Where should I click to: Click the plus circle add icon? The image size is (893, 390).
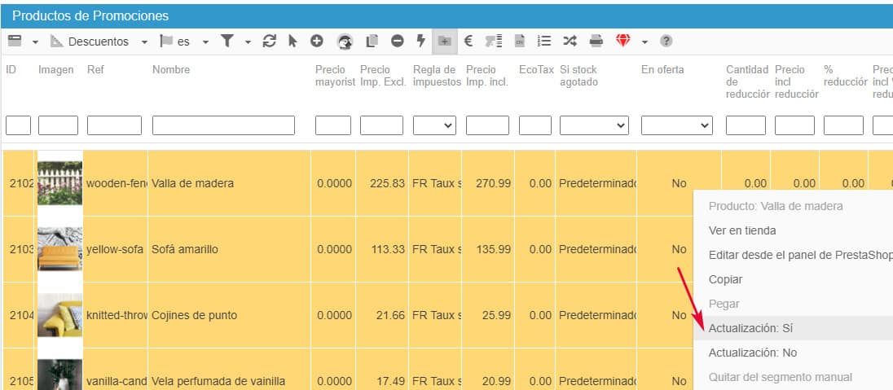[x=316, y=41]
